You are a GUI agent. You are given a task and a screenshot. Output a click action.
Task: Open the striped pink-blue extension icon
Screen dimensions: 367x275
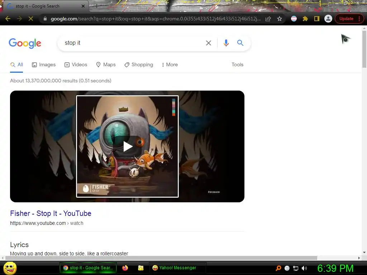coord(294,19)
